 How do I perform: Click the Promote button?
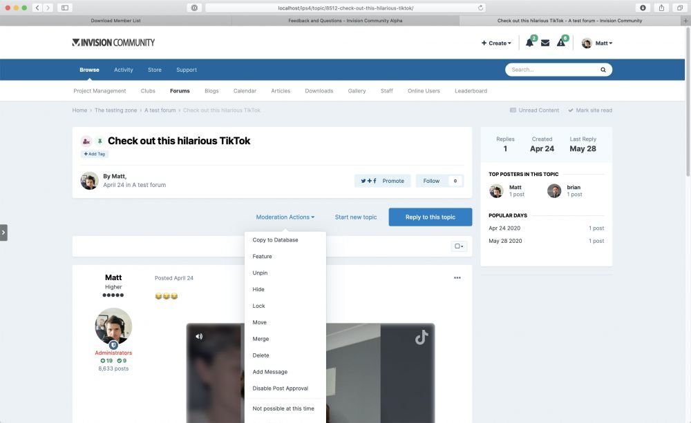coord(383,181)
